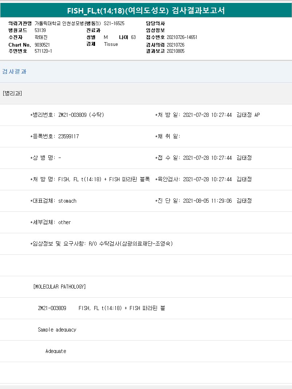Select resident number 571120-1
The image size is (292, 389).
pos(43,51)
